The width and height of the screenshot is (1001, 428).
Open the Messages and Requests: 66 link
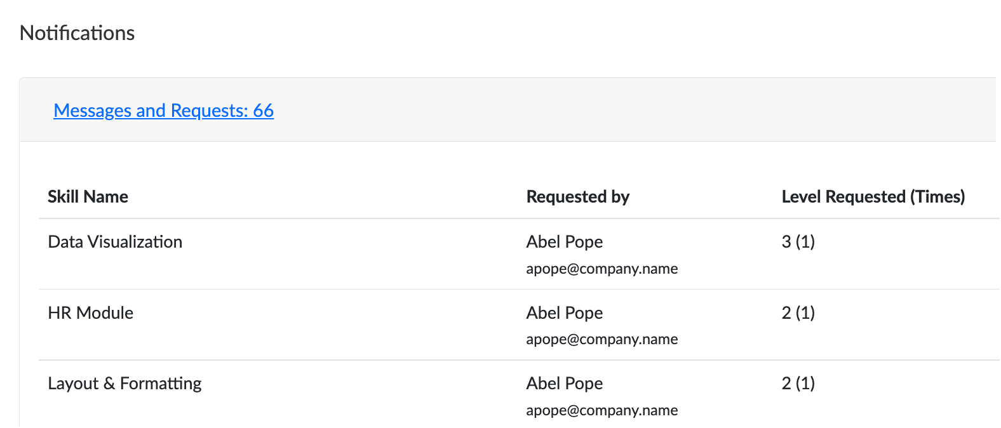click(163, 110)
